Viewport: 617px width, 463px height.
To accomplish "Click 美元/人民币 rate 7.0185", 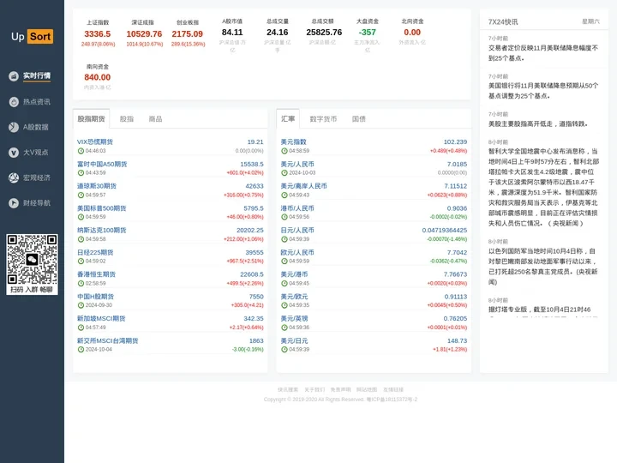I will coord(457,164).
